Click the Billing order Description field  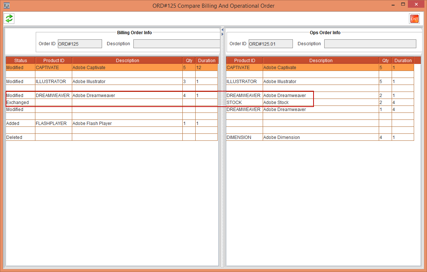[176, 44]
